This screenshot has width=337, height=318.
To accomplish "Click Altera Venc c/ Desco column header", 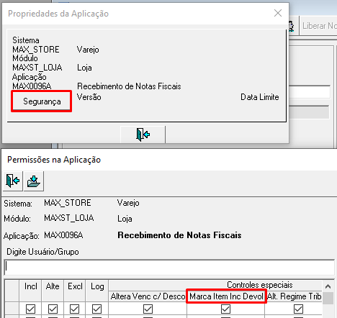I will (148, 296).
